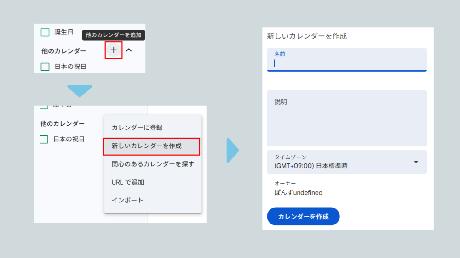
Task: Click the (GMT+09:00) 日本標準時 timezone value
Action: [310, 166]
